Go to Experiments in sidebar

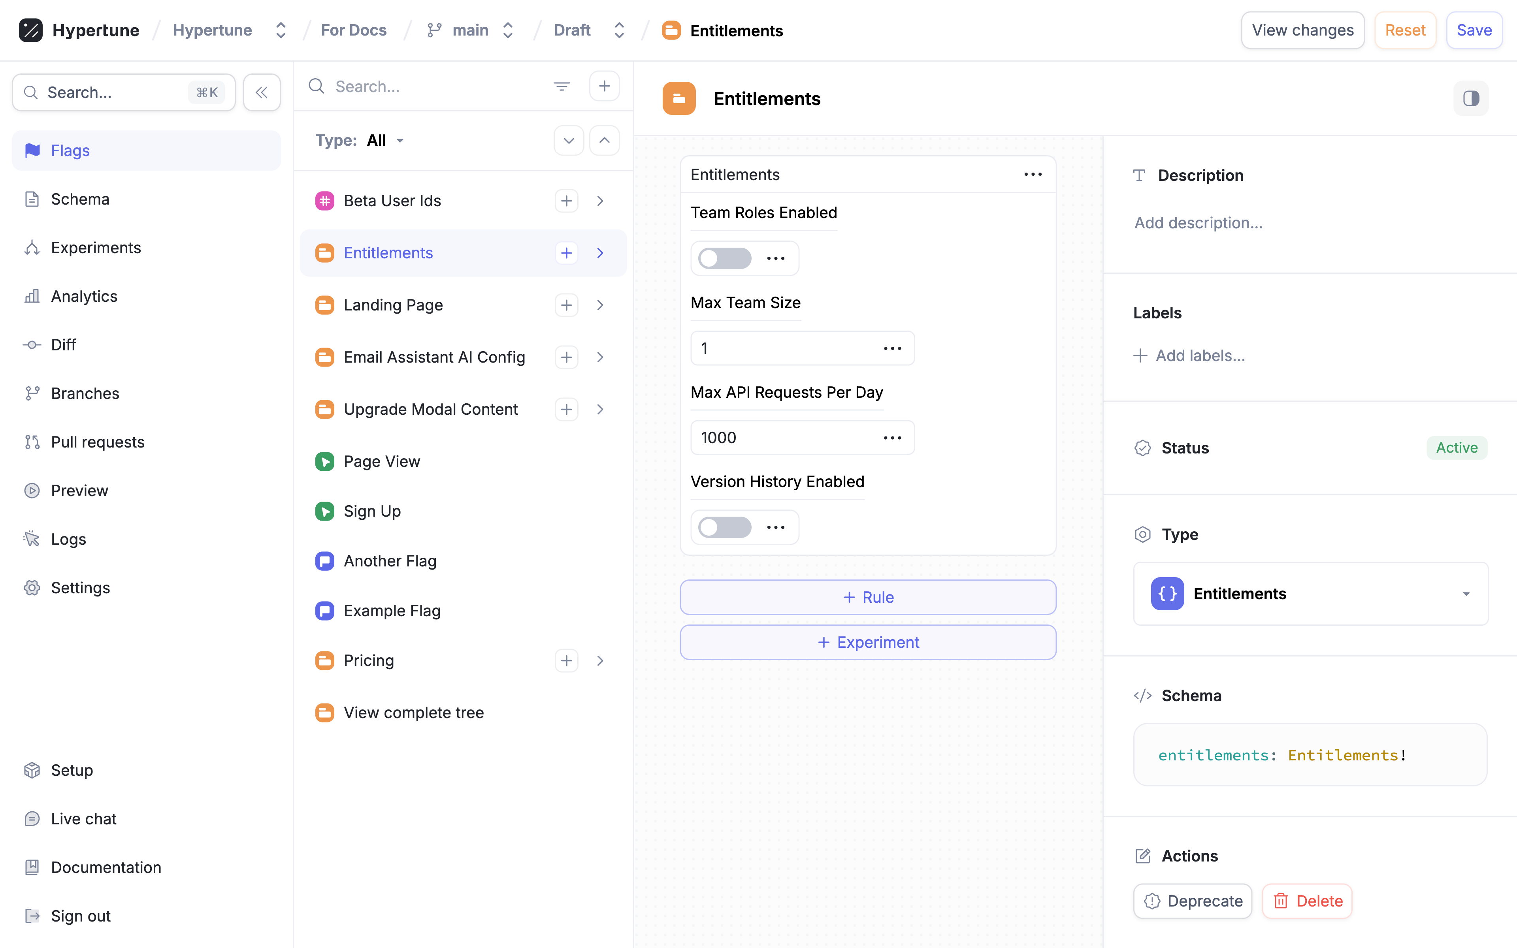pos(96,248)
